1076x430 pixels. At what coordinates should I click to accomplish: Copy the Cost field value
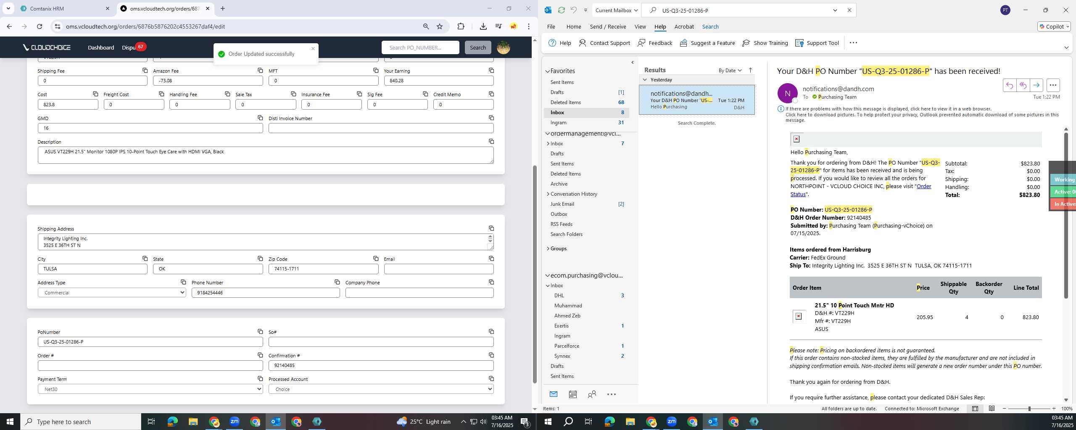pyautogui.click(x=95, y=94)
